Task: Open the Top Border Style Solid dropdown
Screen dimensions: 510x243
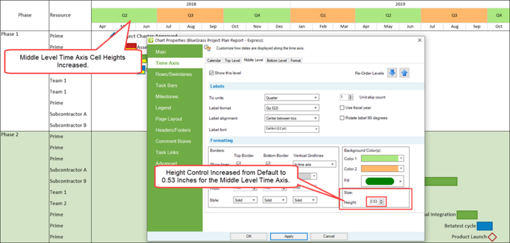Action: coord(245,200)
